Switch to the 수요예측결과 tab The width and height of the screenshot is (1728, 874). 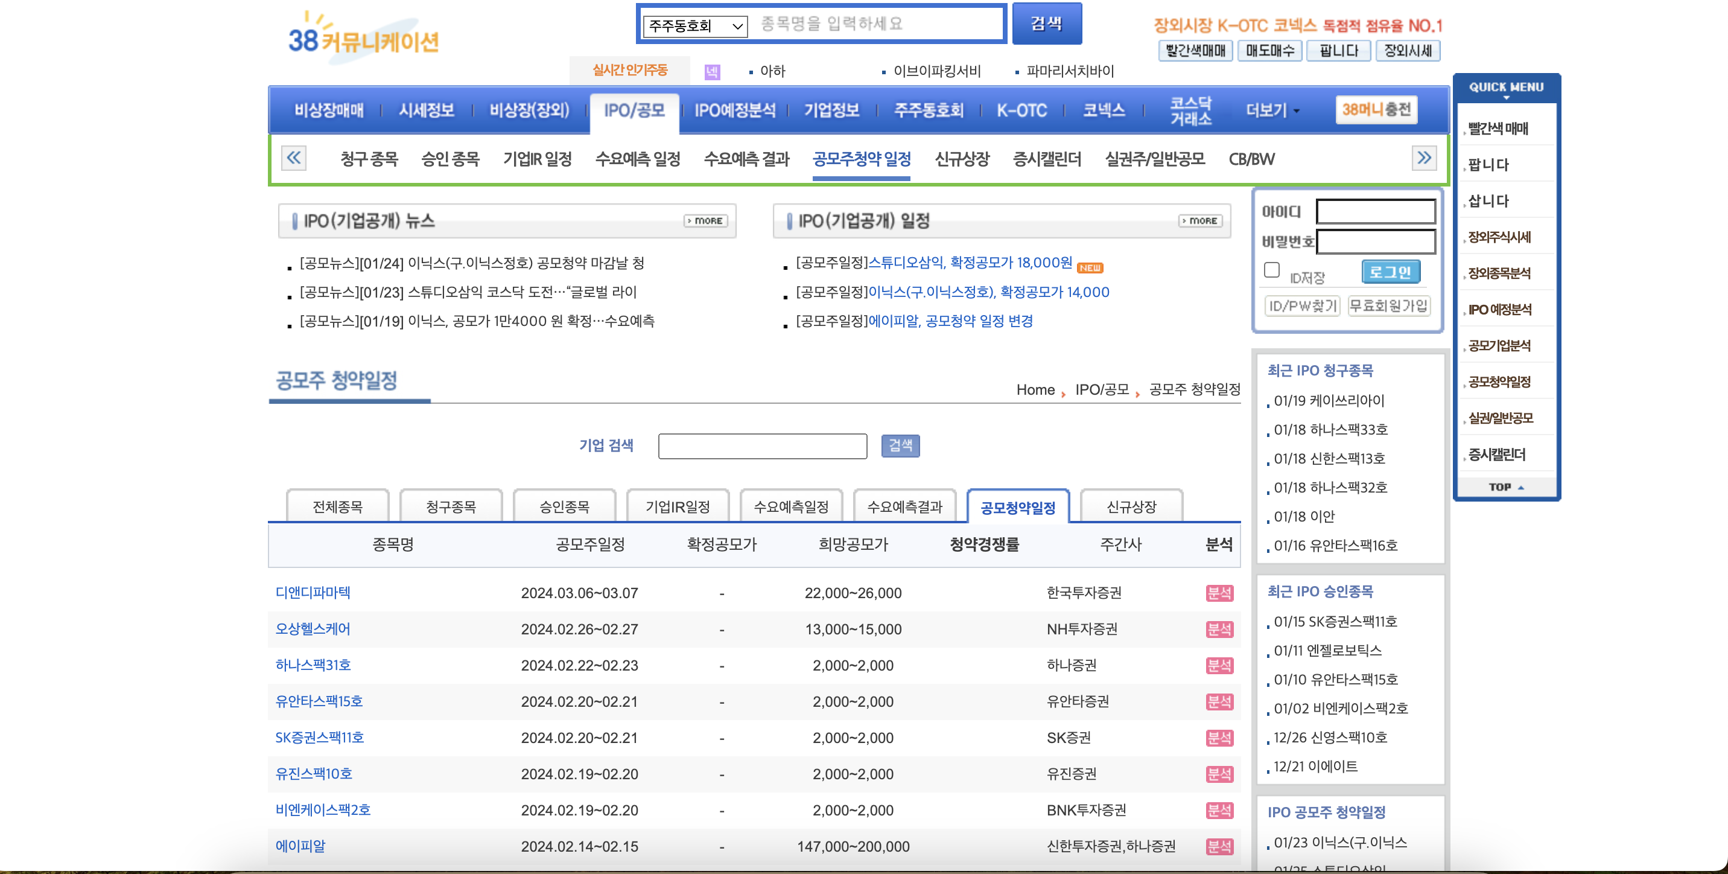(904, 507)
